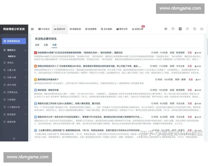Expand the 苏州 举报 sidebar item chevron
208x166 pixels.
tap(26, 85)
